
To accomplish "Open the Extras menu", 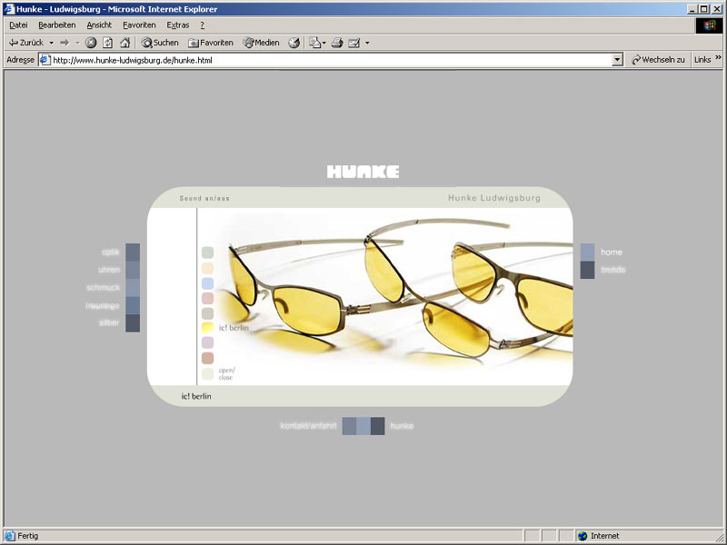I will point(177,25).
